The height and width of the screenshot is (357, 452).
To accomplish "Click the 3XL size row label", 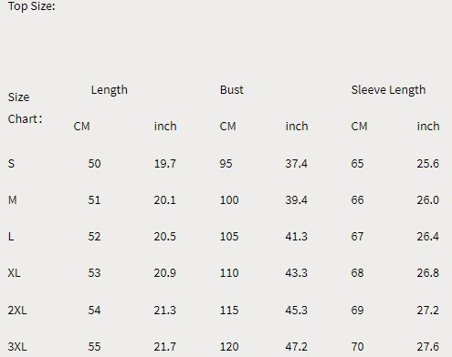I will pos(17,347).
